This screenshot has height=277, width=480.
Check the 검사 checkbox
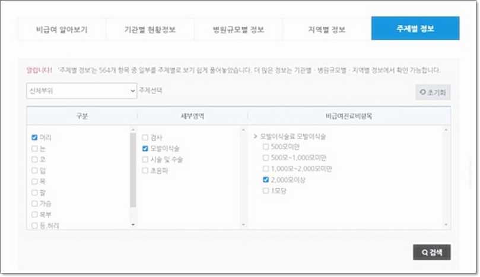coord(145,137)
